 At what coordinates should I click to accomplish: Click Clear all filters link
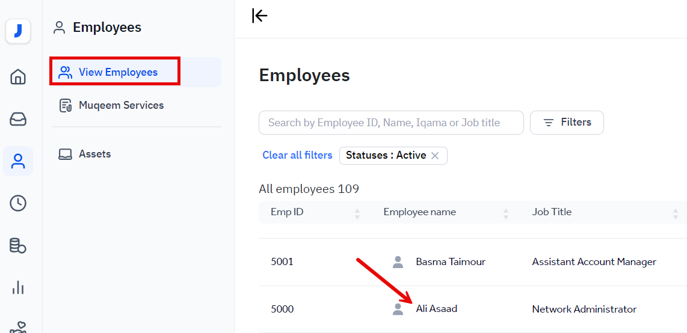tap(297, 155)
